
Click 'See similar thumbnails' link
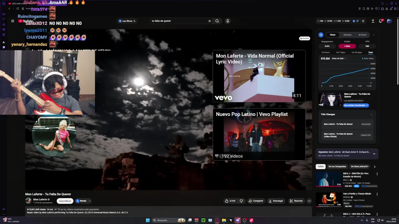pos(356,105)
